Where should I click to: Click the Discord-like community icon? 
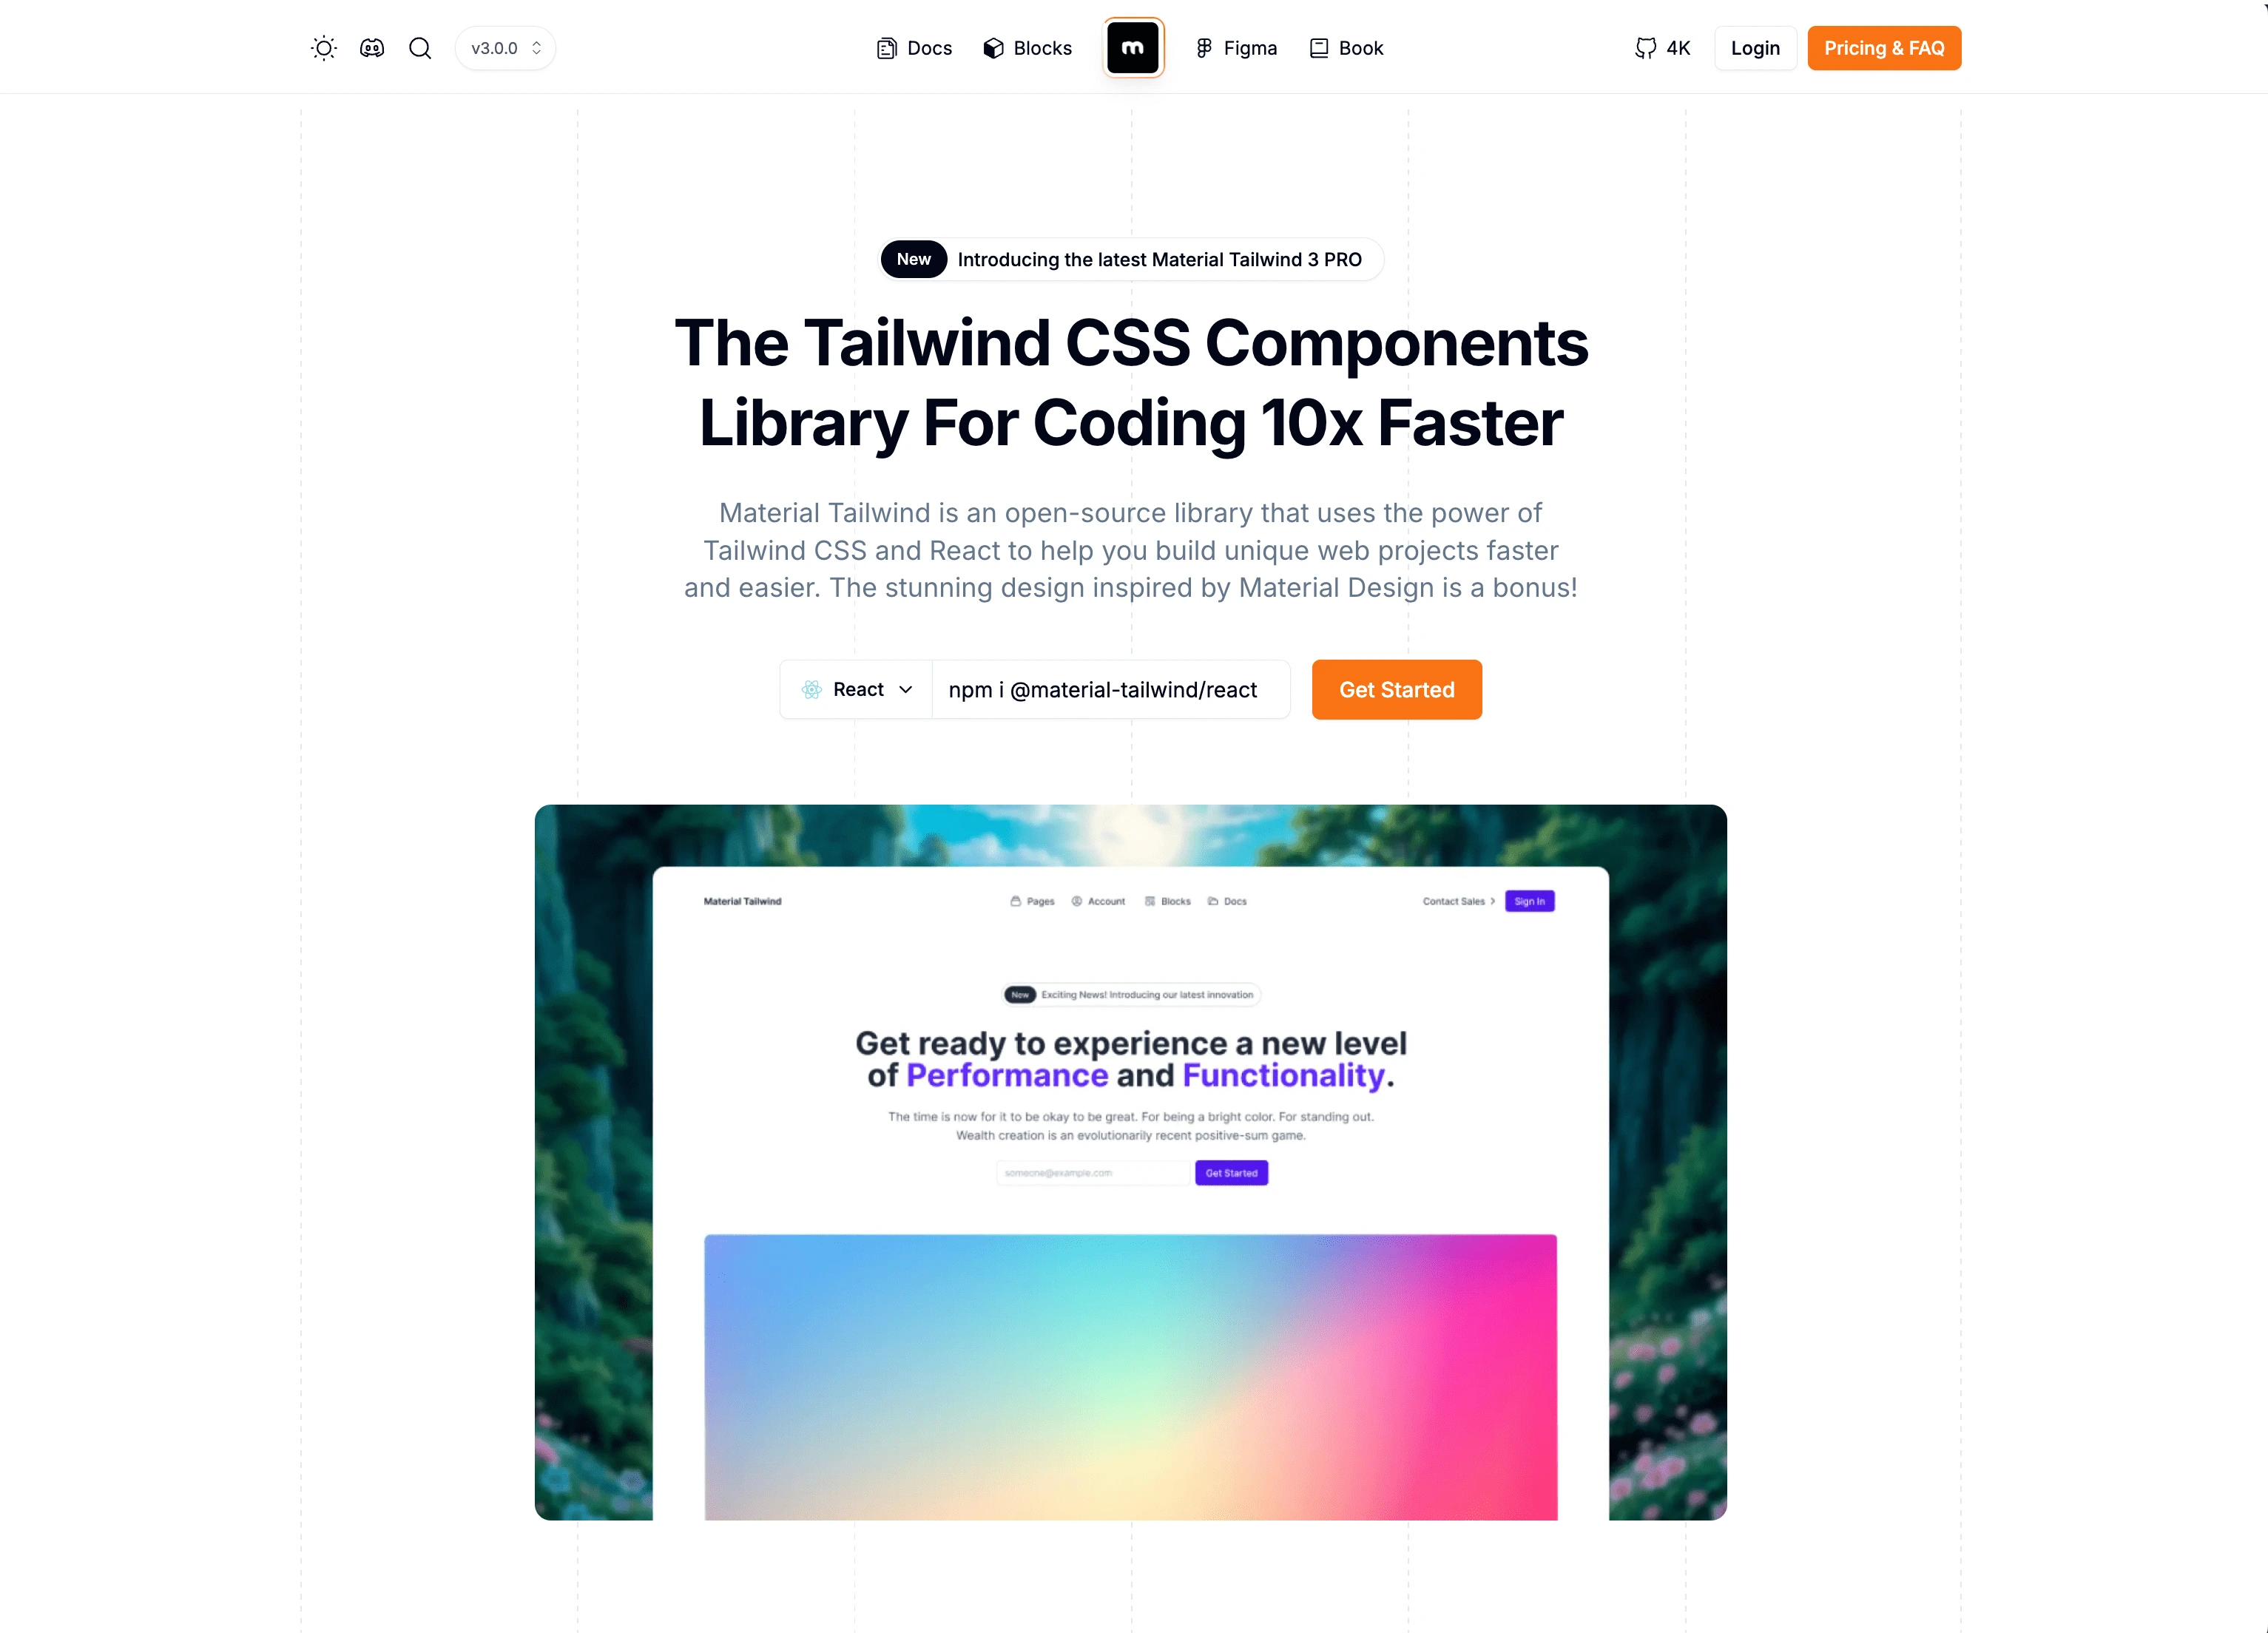(x=371, y=47)
